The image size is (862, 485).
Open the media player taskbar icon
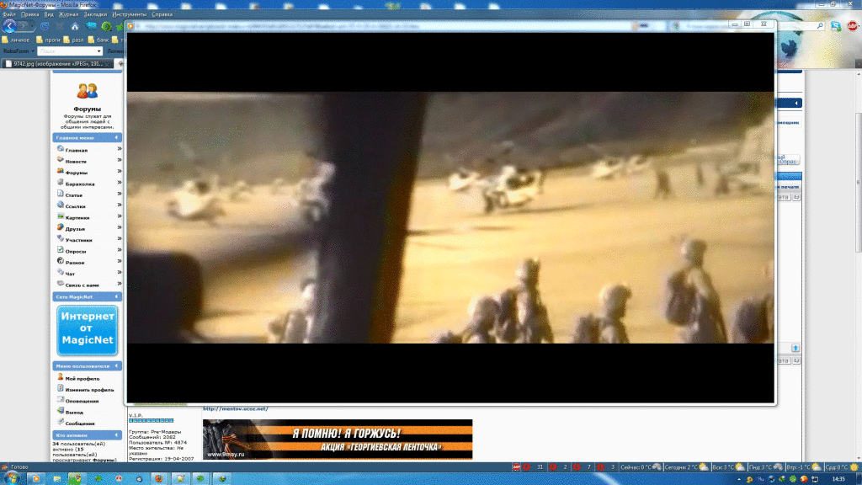35,478
